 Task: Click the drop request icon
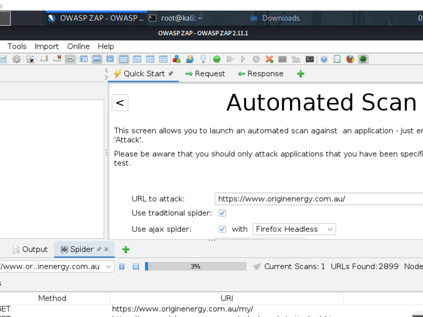coord(256,59)
